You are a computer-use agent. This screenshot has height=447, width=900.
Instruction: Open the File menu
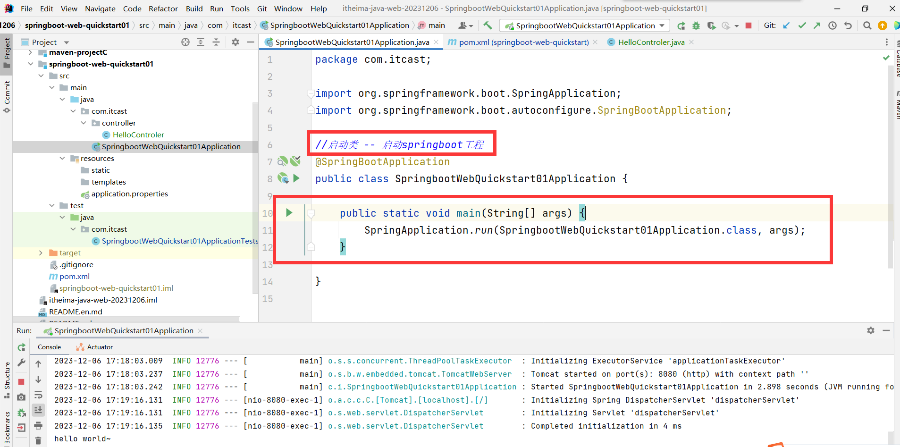tap(26, 8)
